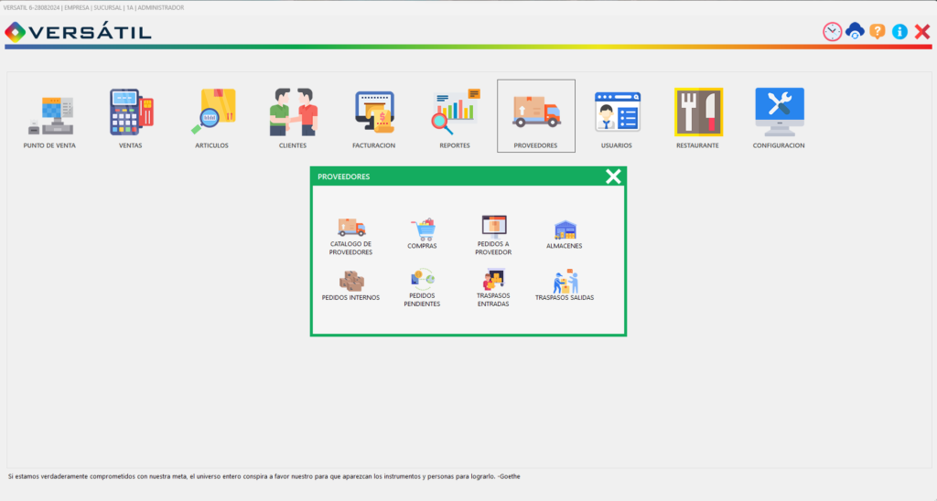Open Pedidos a Proveedor

(493, 235)
